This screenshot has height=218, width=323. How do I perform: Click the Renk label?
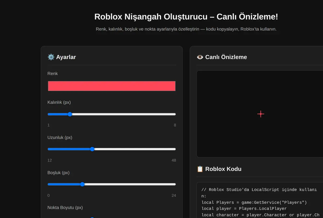click(53, 74)
